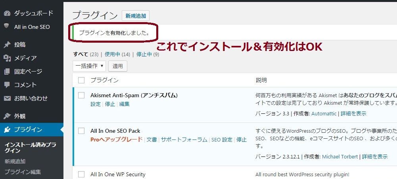397x179 pixels.
Task: Click the All in One SEO shield icon
Action: pyautogui.click(x=7, y=26)
